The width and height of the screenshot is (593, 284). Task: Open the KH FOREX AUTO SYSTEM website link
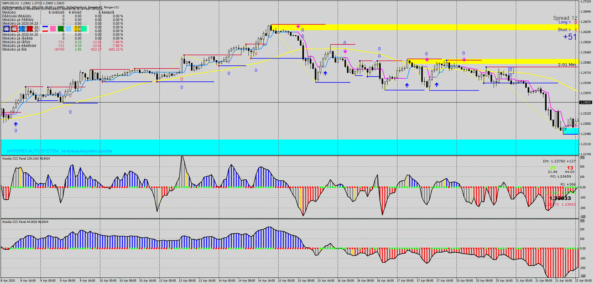click(x=59, y=151)
